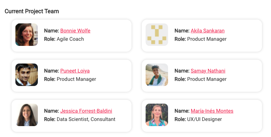Viewport: 271px width, 137px height.
Task: Follow the Puneet Loiya name link
Action: point(75,71)
